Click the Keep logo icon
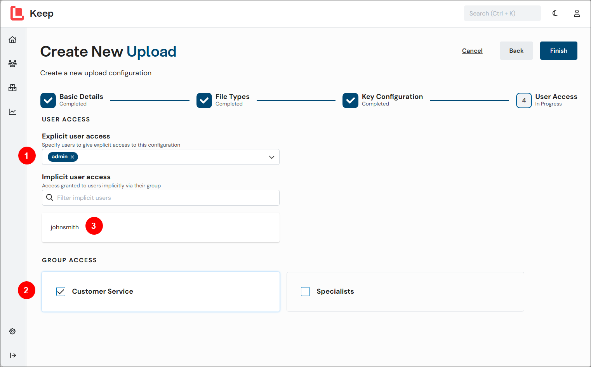The width and height of the screenshot is (591, 367). tap(17, 13)
